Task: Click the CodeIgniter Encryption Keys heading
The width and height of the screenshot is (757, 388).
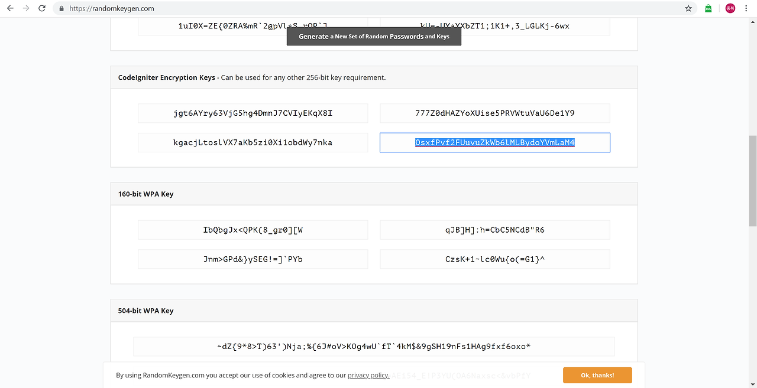Action: (x=167, y=77)
